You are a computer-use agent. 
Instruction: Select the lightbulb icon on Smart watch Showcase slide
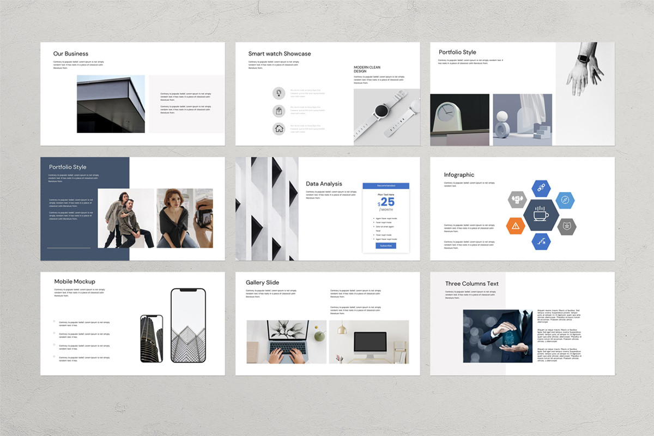click(279, 93)
